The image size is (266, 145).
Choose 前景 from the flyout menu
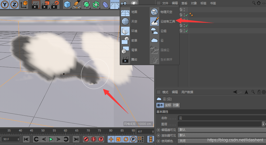coord(135,40)
